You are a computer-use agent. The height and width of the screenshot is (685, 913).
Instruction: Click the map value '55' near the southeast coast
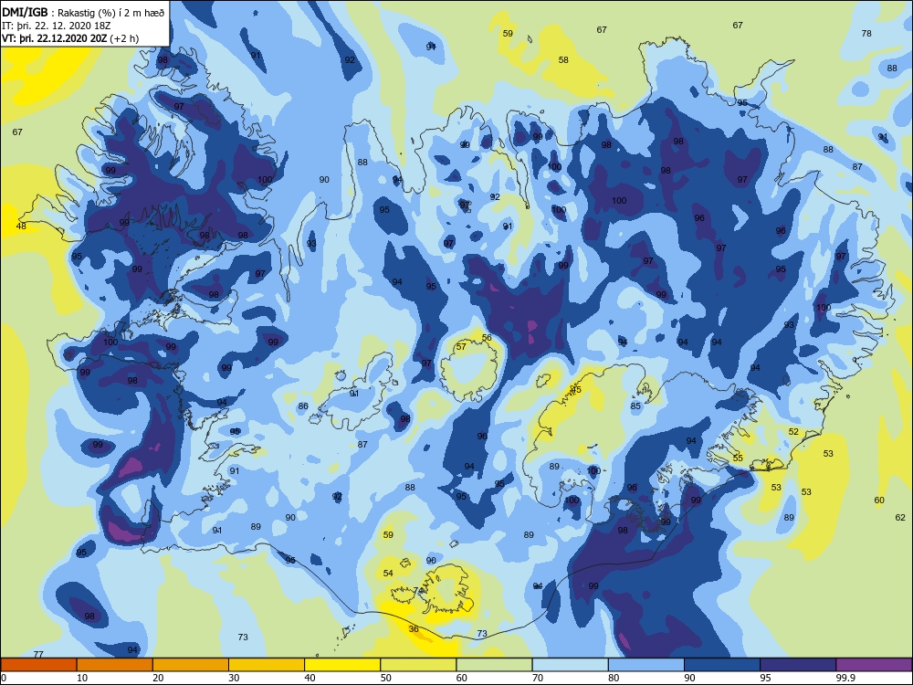[x=738, y=458]
